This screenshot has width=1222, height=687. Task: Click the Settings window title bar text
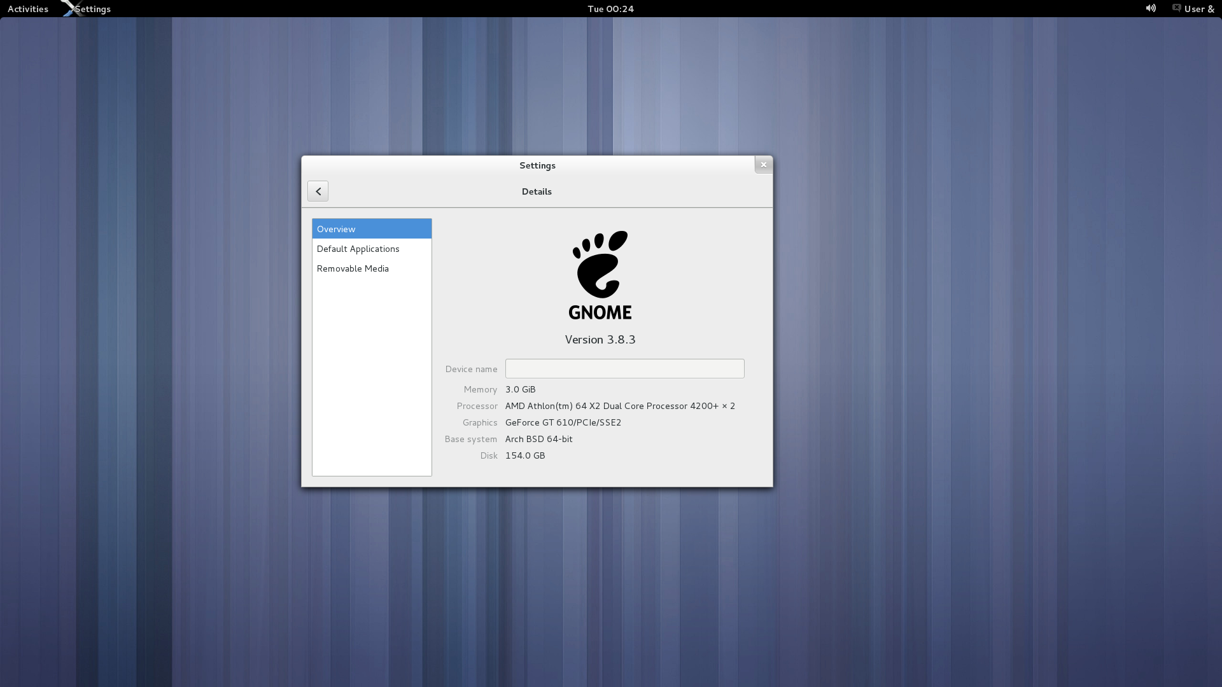click(537, 165)
